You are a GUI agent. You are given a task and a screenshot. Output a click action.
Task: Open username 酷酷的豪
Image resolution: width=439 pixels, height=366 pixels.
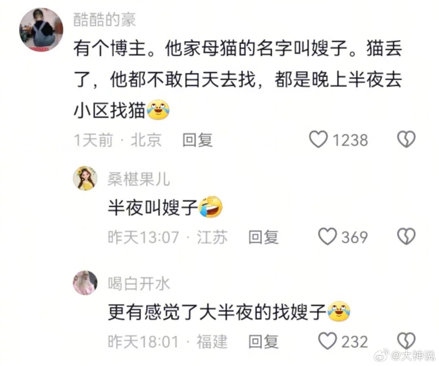pos(105,20)
